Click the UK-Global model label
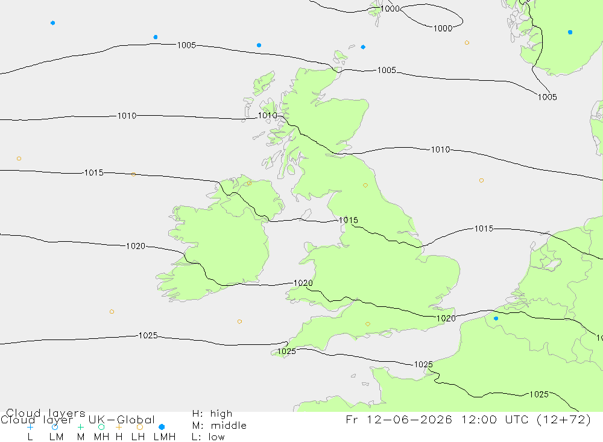Screen dimensions: 603x442 (121, 420)
